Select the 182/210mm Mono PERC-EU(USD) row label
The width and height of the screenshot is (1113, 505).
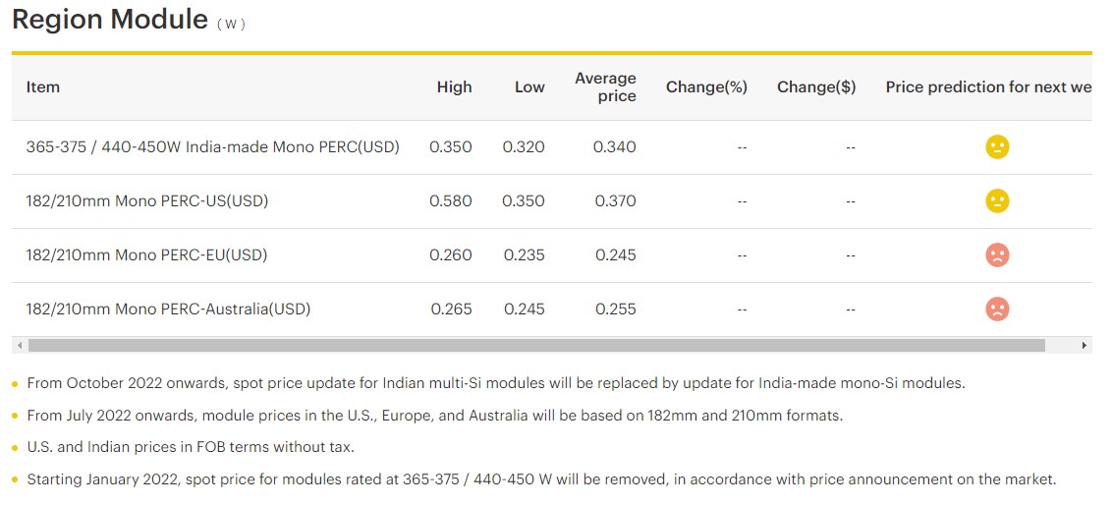click(146, 255)
